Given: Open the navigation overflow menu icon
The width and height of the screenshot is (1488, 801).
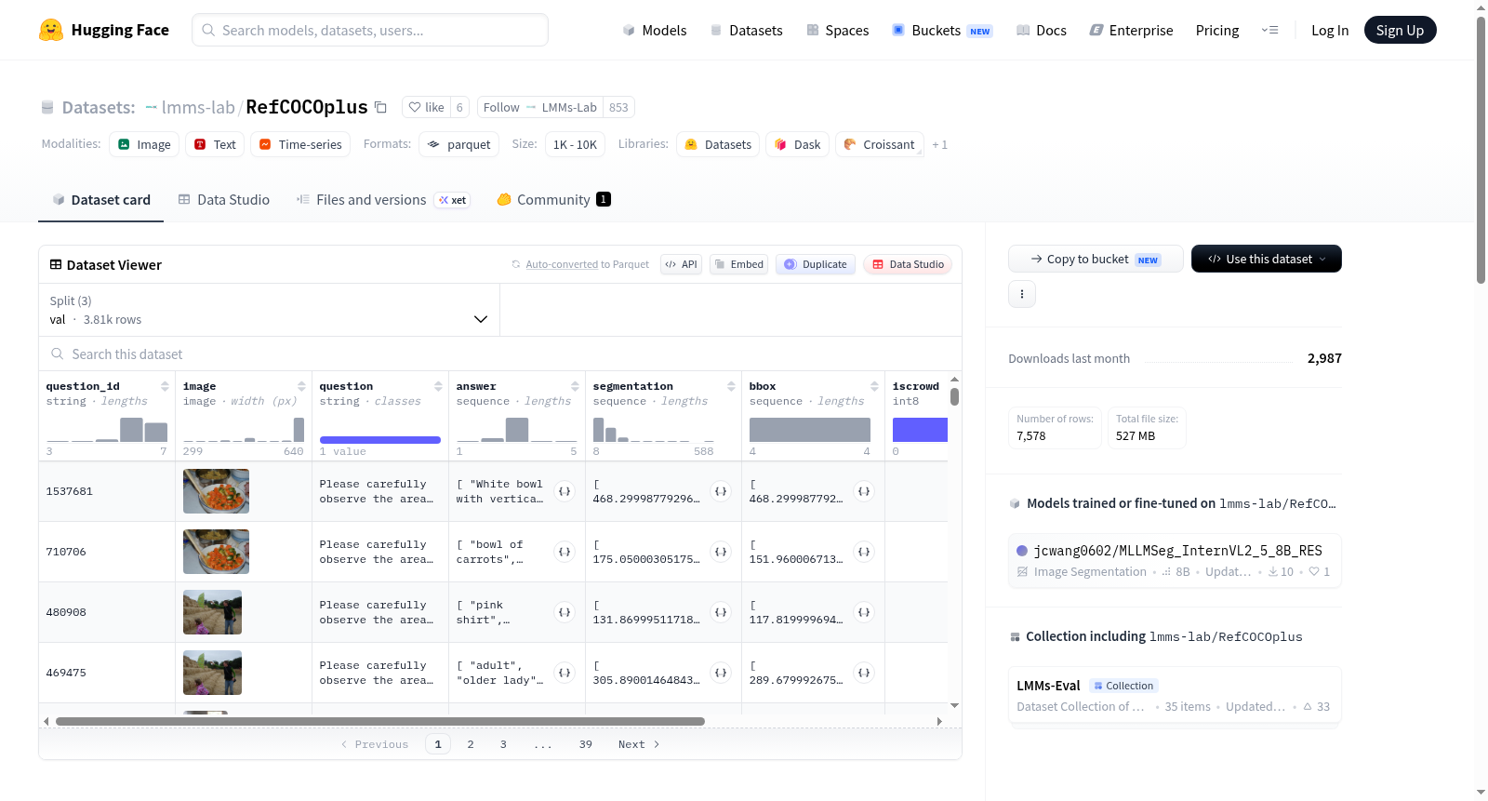Looking at the screenshot, I should pyautogui.click(x=1269, y=30).
